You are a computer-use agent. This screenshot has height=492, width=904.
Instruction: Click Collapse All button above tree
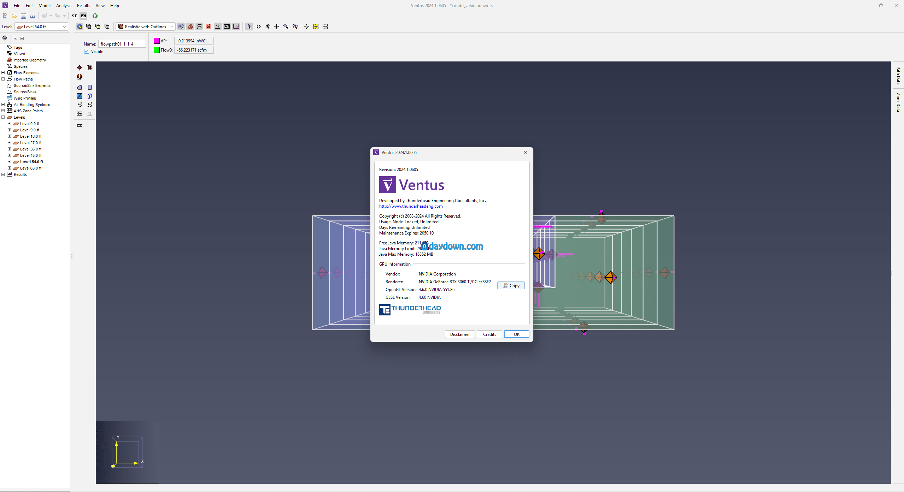pos(15,38)
